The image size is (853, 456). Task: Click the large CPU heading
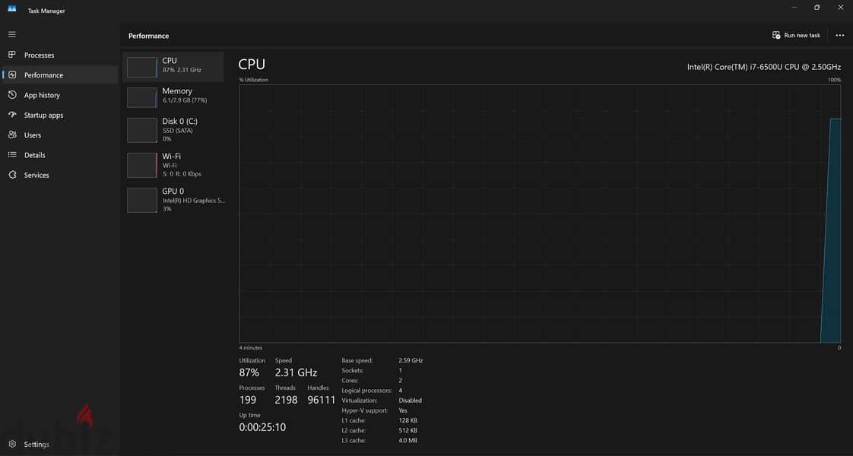[x=252, y=64]
